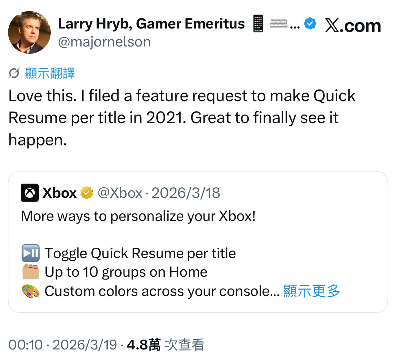Image resolution: width=396 pixels, height=356 pixels.
Task: Click the phone emoji in the display name
Action: click(258, 24)
